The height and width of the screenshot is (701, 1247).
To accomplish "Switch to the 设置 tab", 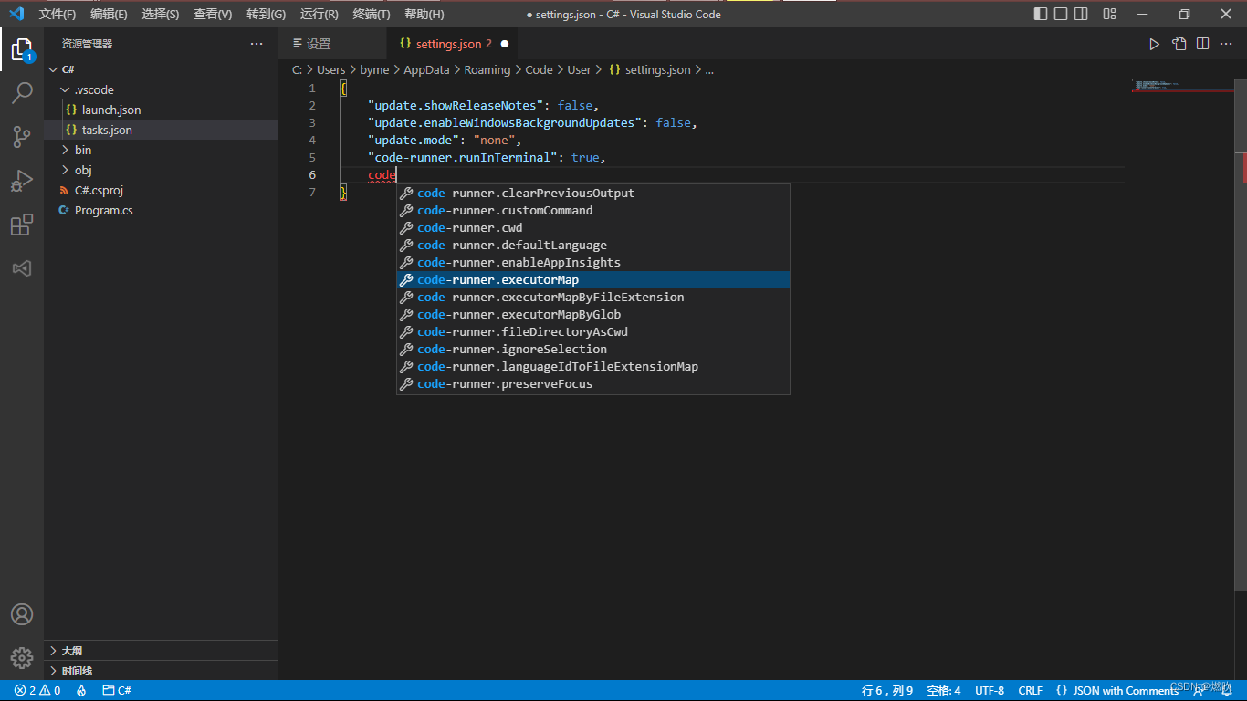I will (x=332, y=44).
